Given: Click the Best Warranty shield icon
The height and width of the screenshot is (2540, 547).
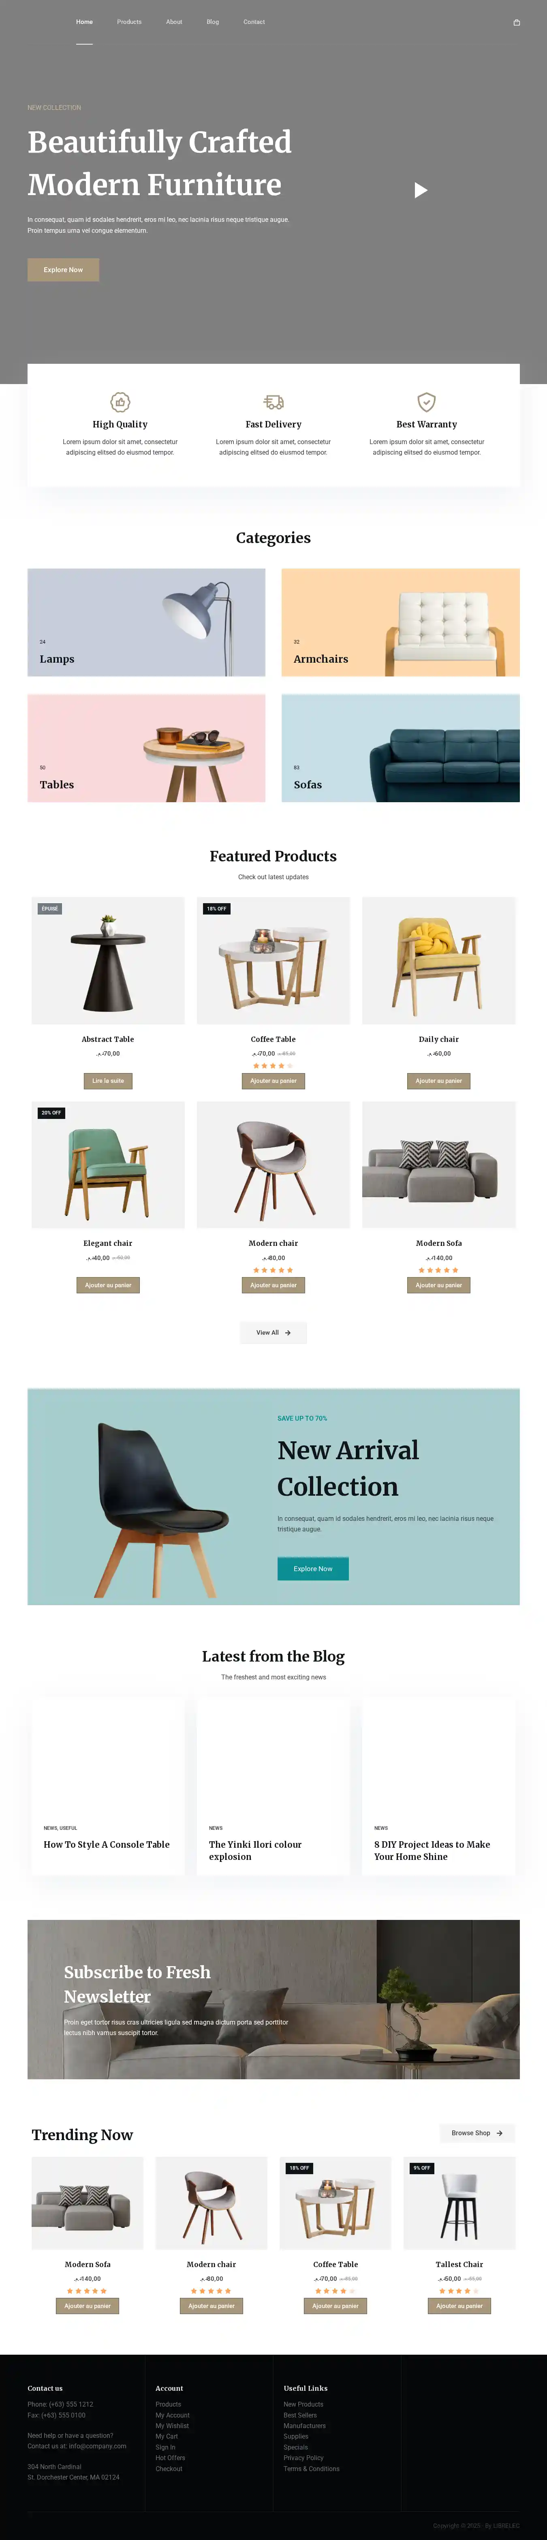Looking at the screenshot, I should (x=427, y=402).
